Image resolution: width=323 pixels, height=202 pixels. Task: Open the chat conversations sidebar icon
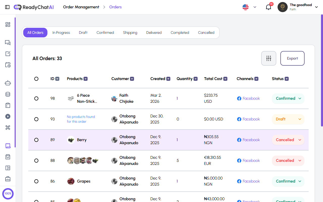tap(8, 43)
